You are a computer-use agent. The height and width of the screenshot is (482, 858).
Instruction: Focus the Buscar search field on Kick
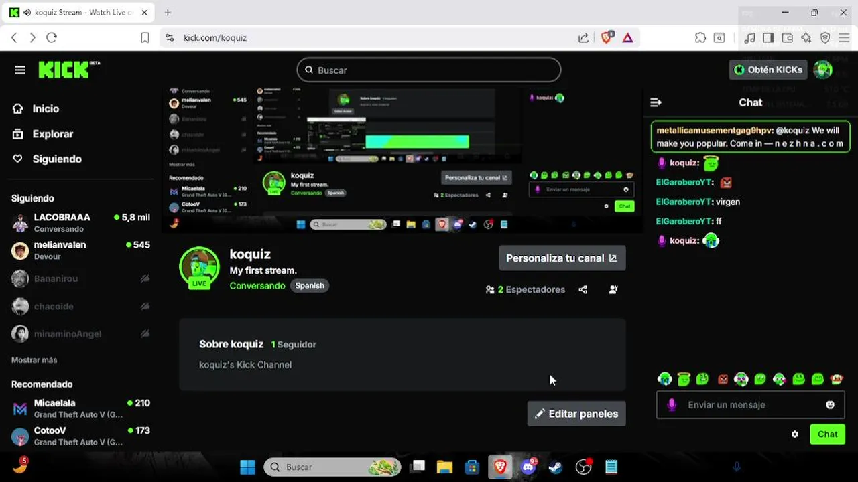coord(429,70)
